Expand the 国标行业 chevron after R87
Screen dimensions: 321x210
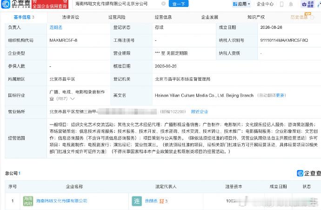pyautogui.click(x=72, y=99)
